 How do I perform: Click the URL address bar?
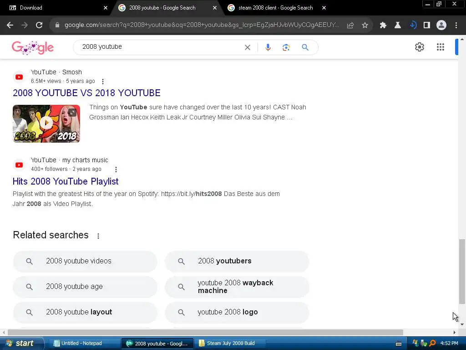click(x=202, y=25)
